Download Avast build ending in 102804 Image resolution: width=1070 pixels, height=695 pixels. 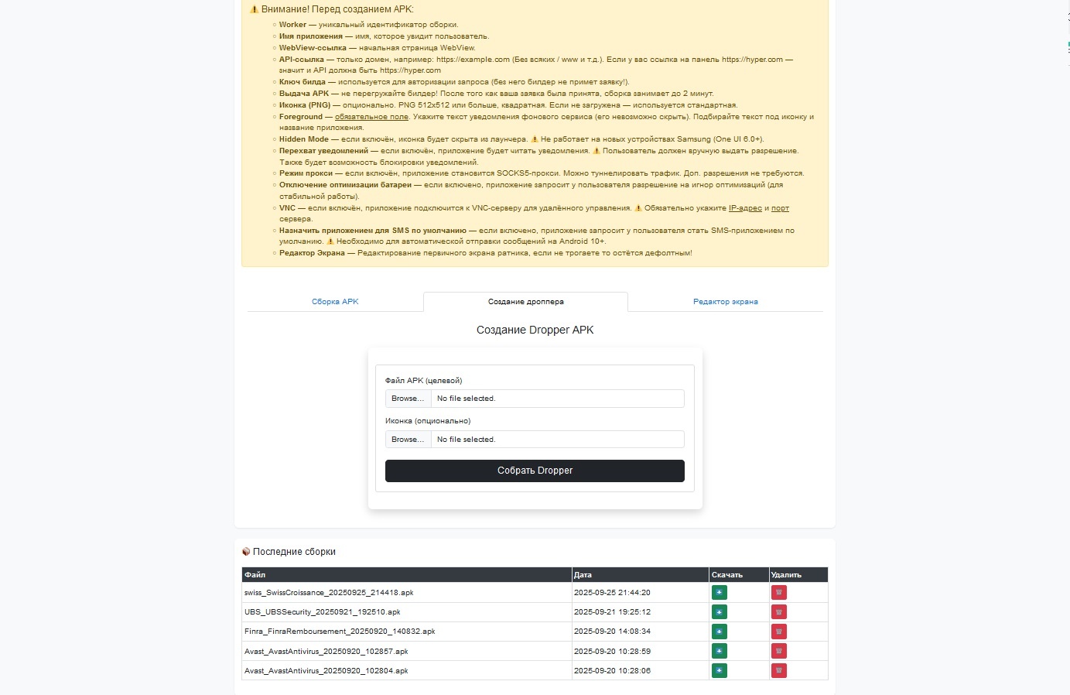[719, 670]
